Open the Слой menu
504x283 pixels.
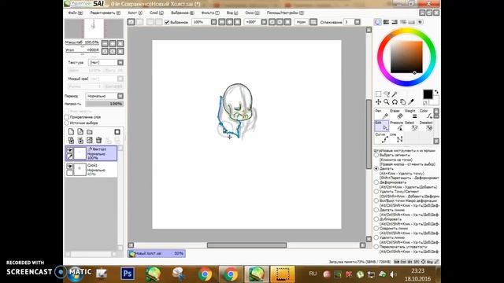(x=156, y=13)
